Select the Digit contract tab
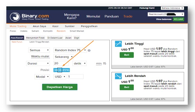This screenshot has width=195, height=112. (x=76, y=38)
